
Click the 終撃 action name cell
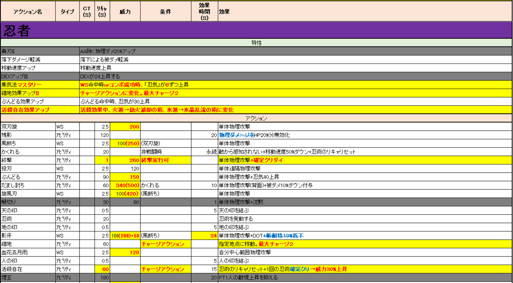[28, 160]
